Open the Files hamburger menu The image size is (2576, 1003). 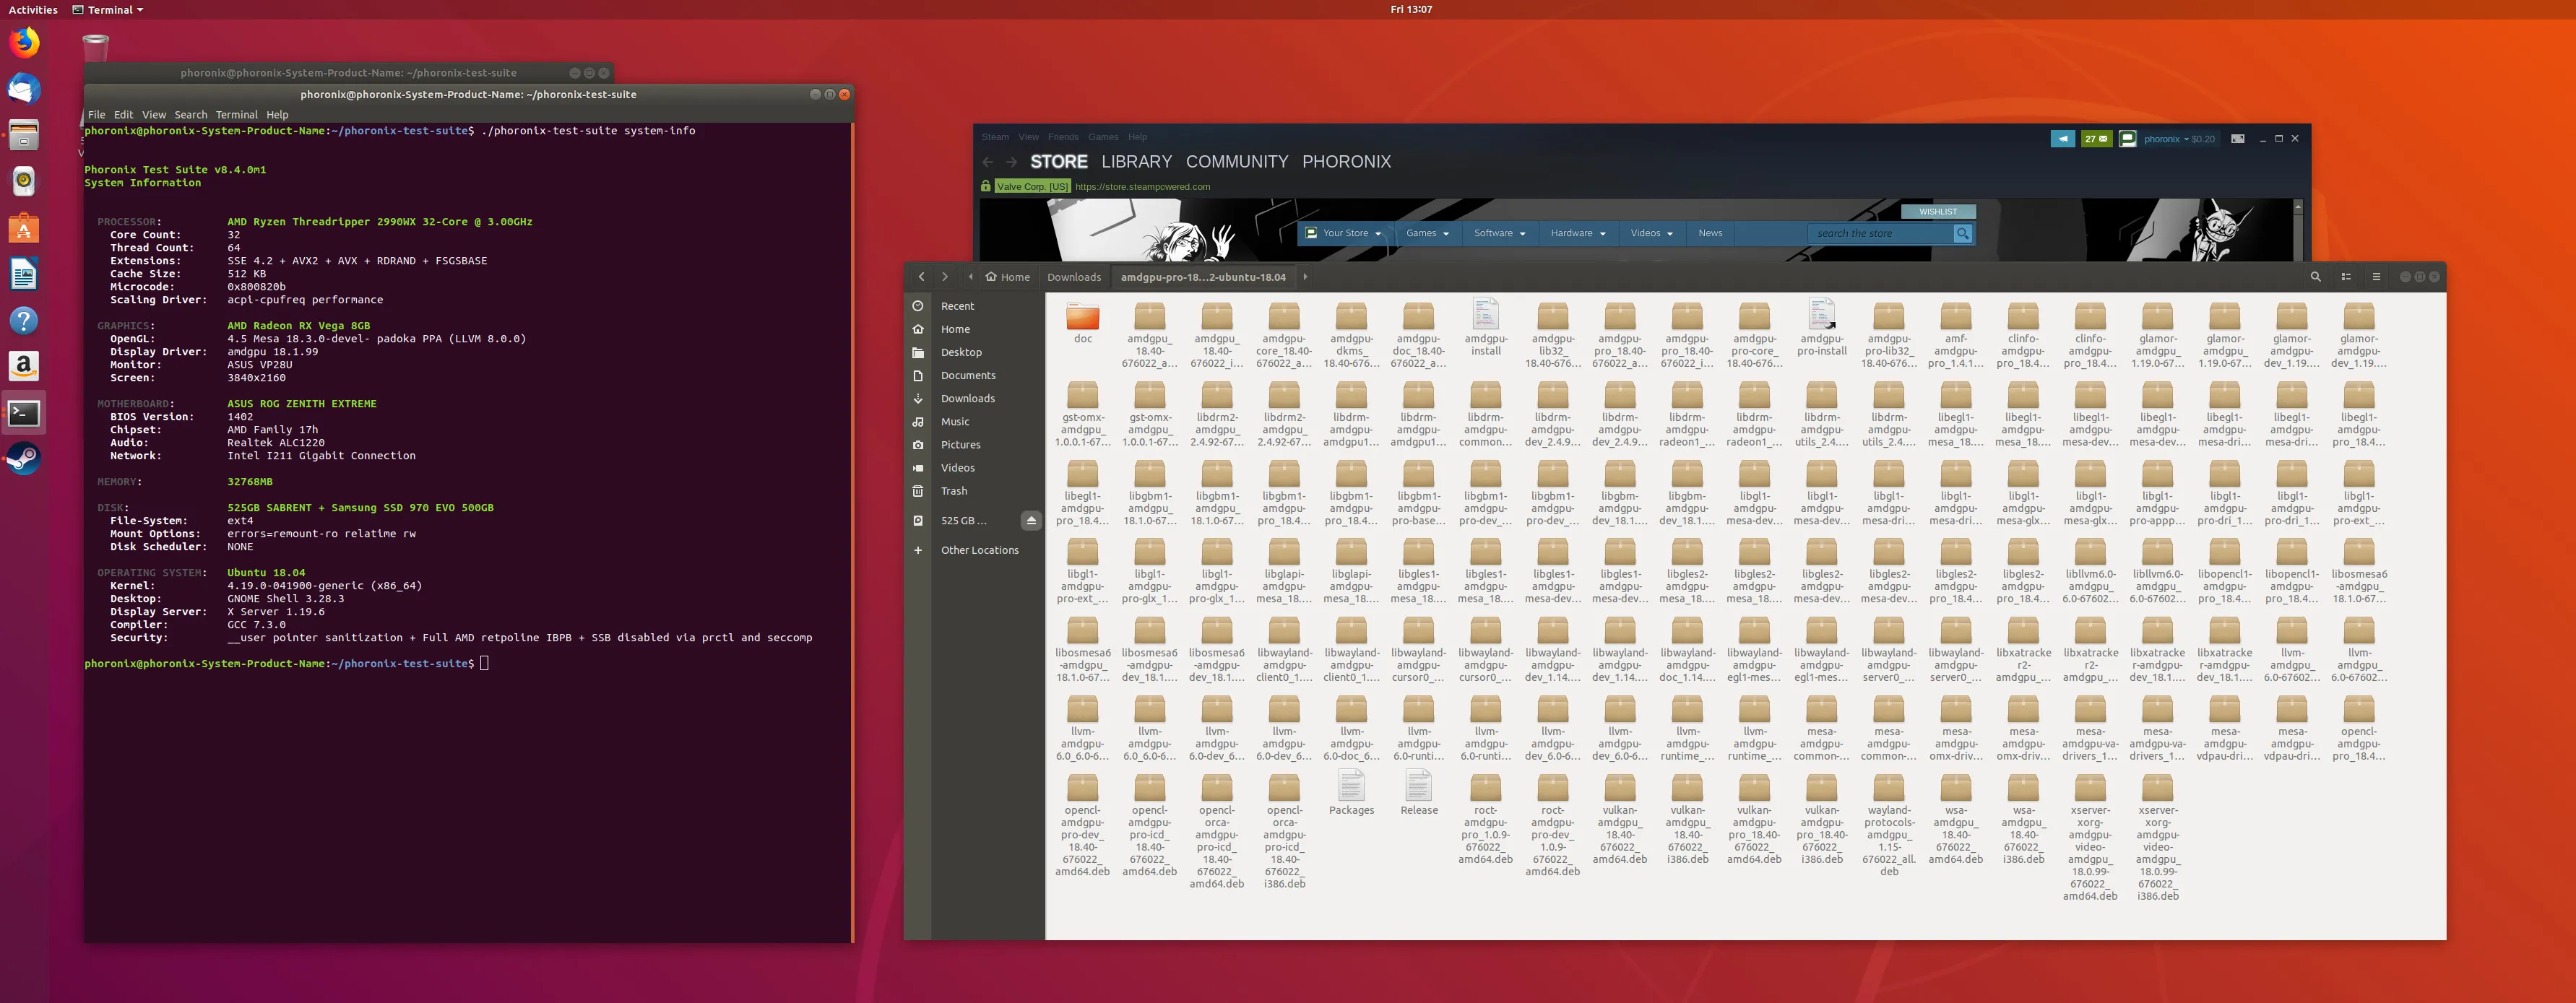click(2376, 277)
